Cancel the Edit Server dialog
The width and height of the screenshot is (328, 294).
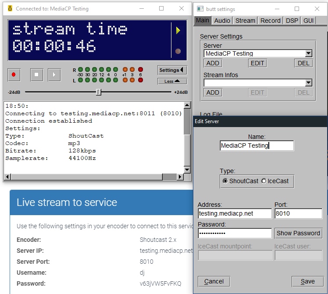click(x=214, y=281)
